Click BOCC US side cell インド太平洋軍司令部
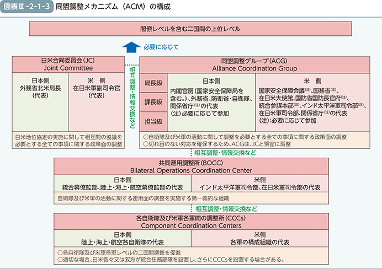Image resolution: width=382 pixels, height=269 pixels. click(260, 184)
